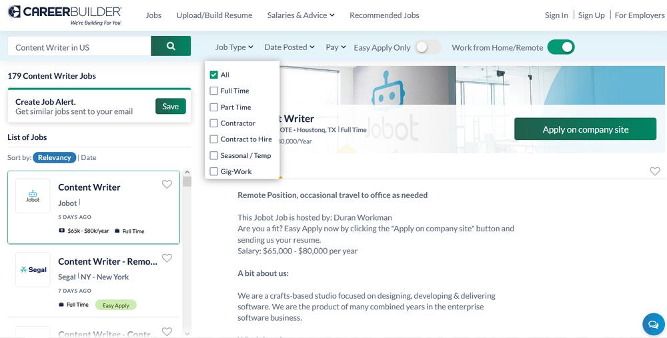Toggle the Easy Apply Only switch
Image resolution: width=667 pixels, height=338 pixels.
click(x=428, y=47)
